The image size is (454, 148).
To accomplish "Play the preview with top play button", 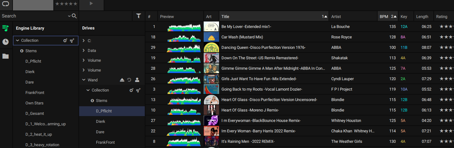I will click(x=91, y=4).
